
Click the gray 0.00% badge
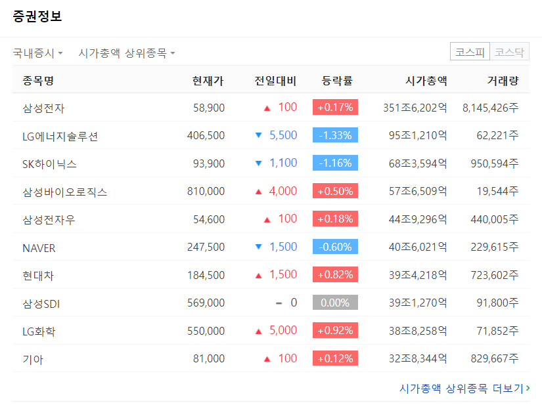tap(335, 303)
